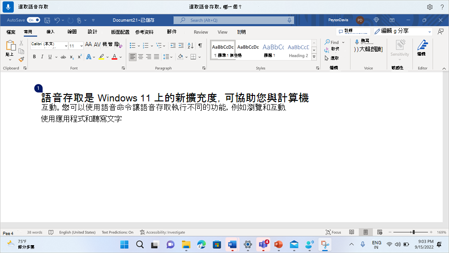This screenshot has width=449, height=253.
Task: Click the 取代 replace button
Action: (x=332, y=50)
